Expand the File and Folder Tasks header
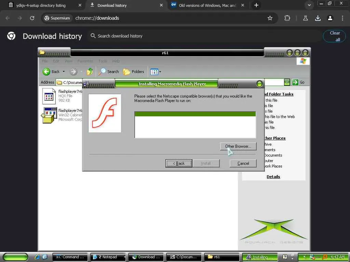 coord(279,94)
